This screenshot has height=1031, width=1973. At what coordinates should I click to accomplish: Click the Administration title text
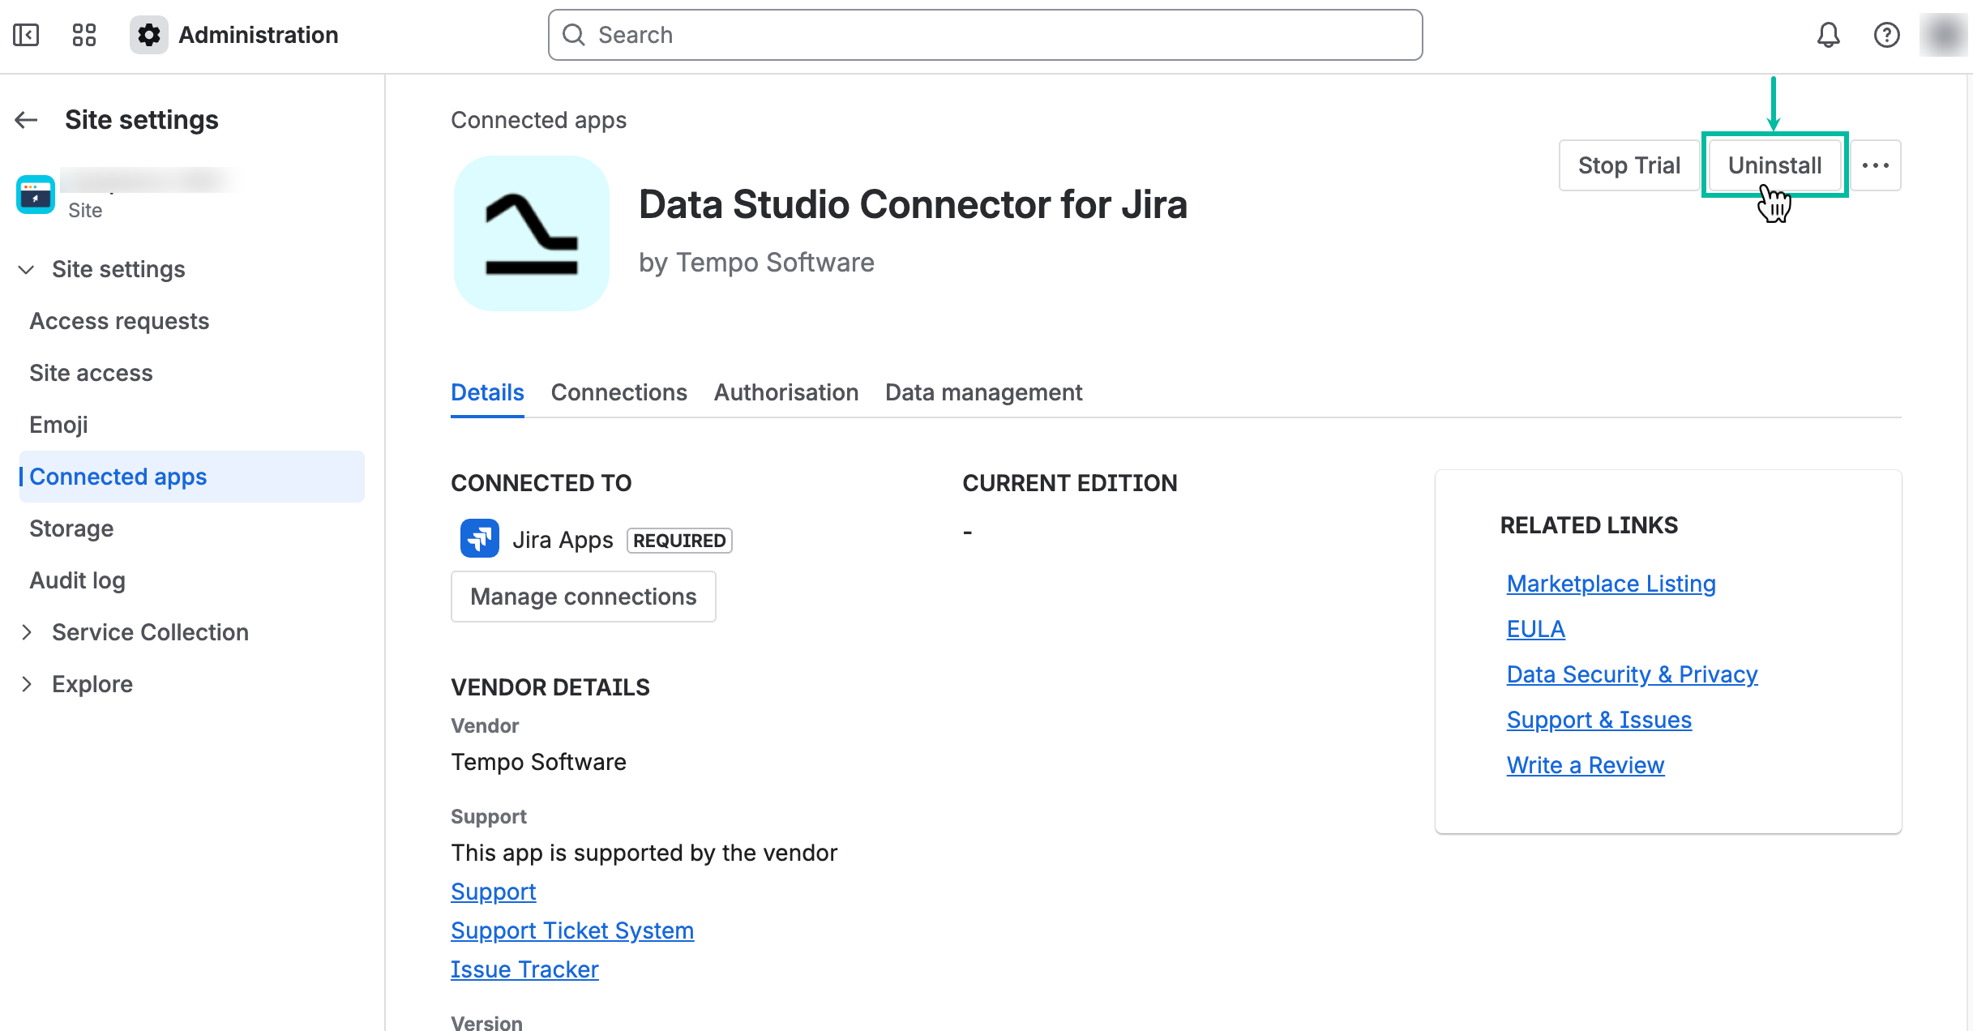258,35
